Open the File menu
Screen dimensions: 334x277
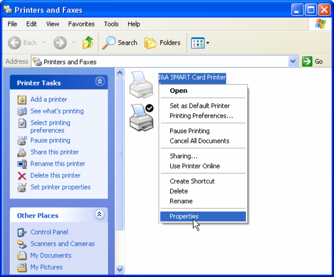pyautogui.click(x=12, y=24)
